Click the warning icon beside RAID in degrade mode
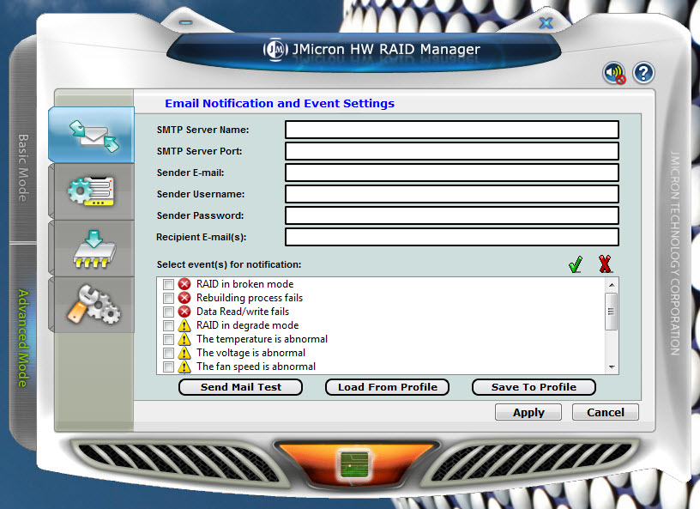 pyautogui.click(x=184, y=325)
